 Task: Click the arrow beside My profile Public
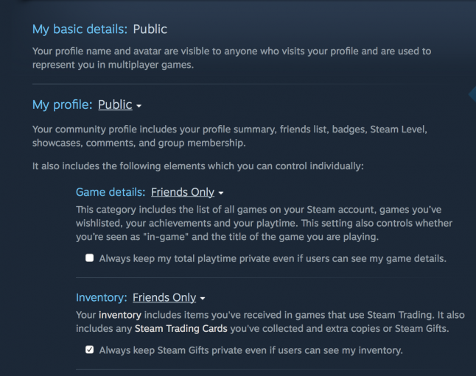(139, 107)
